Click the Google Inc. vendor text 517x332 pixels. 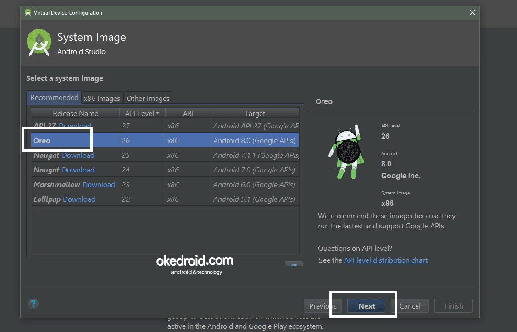point(400,176)
